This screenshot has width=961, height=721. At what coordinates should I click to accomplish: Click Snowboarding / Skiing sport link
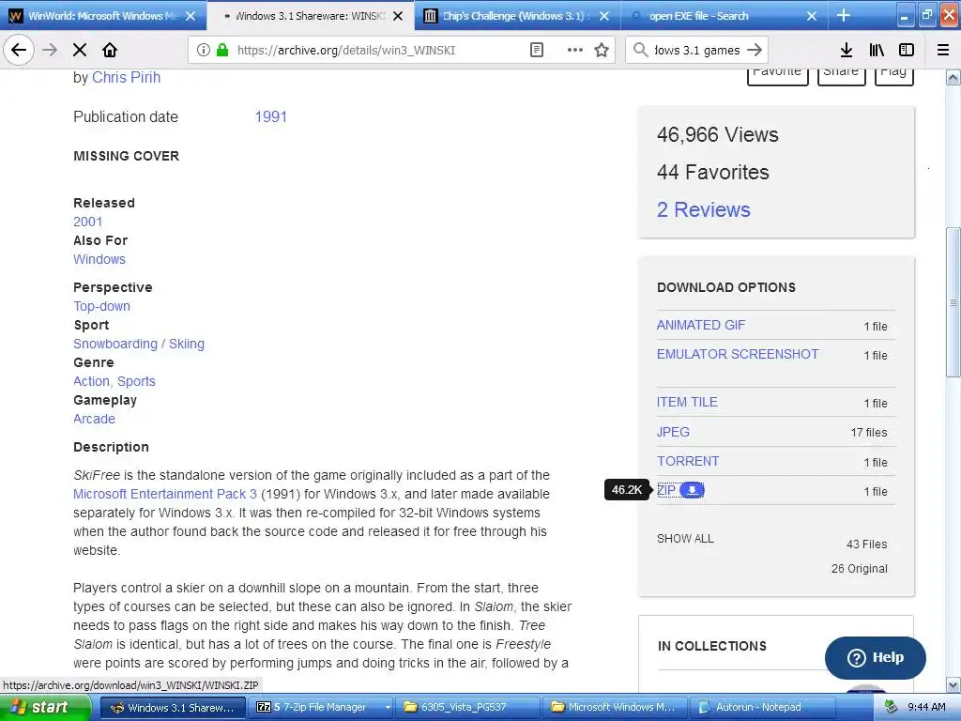(x=139, y=344)
